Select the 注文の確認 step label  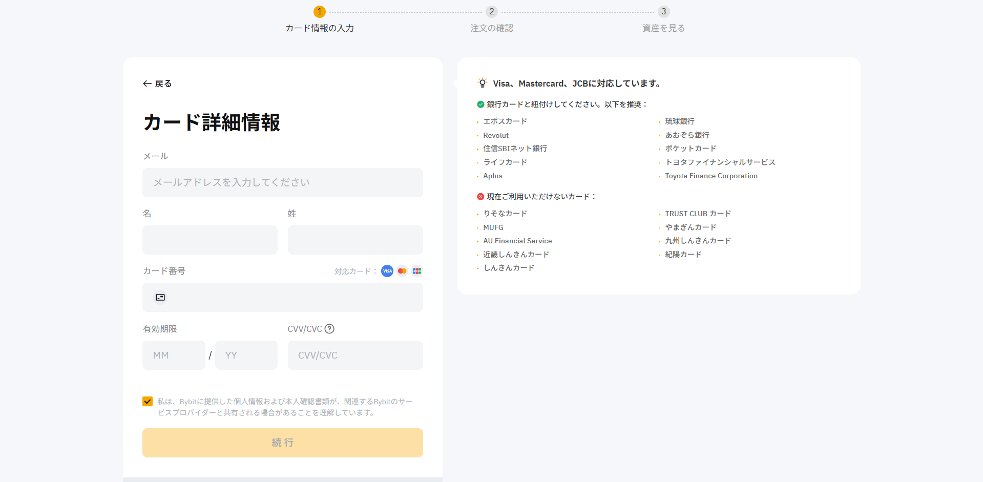click(x=491, y=28)
